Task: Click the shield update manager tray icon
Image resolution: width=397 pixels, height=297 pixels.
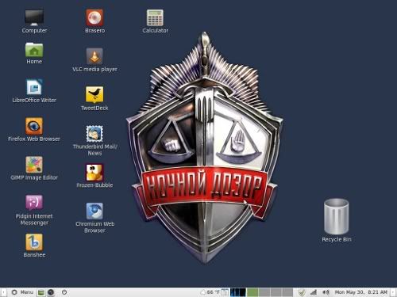Action: click(x=302, y=292)
